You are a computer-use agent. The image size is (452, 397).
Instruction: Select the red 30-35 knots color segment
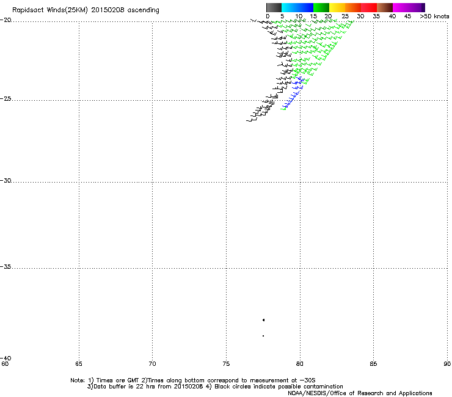tap(369, 7)
